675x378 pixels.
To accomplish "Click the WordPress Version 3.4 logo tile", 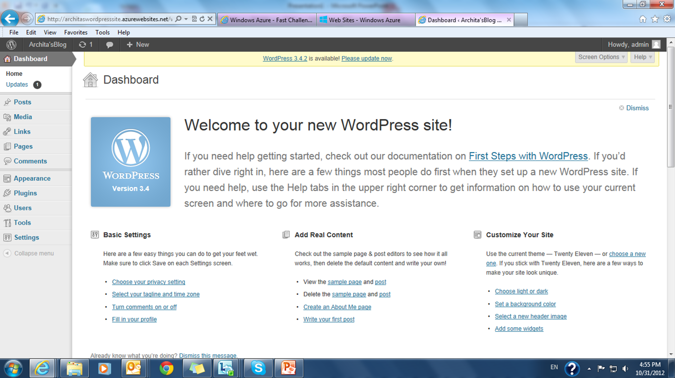I will 131,162.
